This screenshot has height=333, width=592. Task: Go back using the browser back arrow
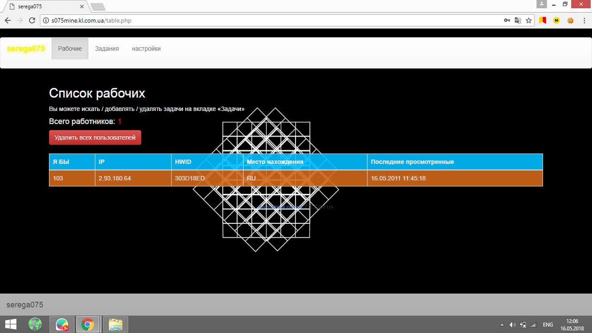pos(8,20)
